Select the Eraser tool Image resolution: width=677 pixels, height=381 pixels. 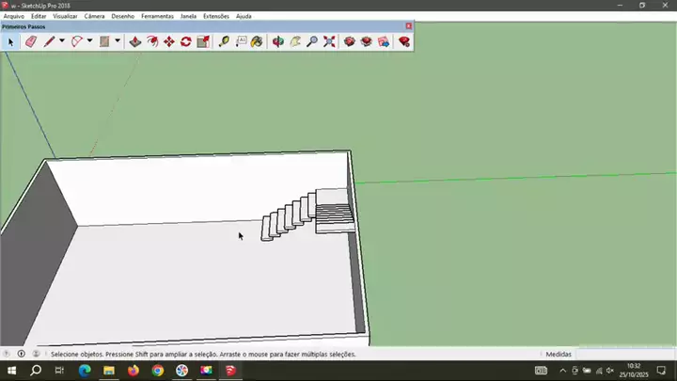pos(30,41)
